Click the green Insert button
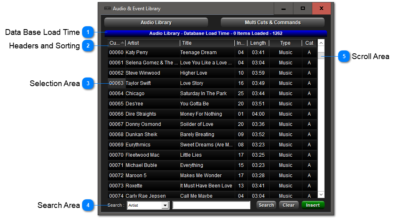The width and height of the screenshot is (396, 219). 313,205
